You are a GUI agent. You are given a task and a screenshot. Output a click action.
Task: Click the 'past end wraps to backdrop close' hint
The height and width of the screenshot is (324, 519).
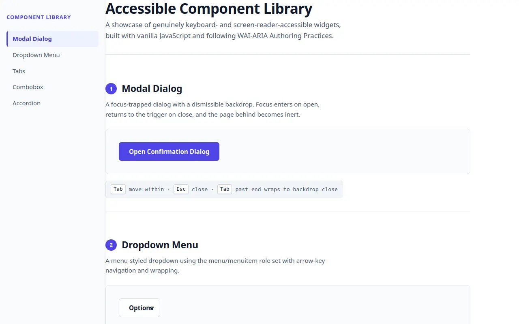pyautogui.click(x=286, y=189)
